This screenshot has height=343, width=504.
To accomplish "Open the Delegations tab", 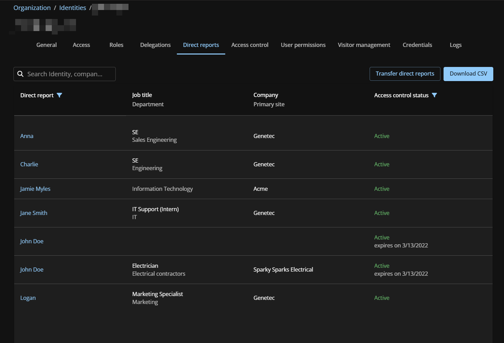I will 155,45.
